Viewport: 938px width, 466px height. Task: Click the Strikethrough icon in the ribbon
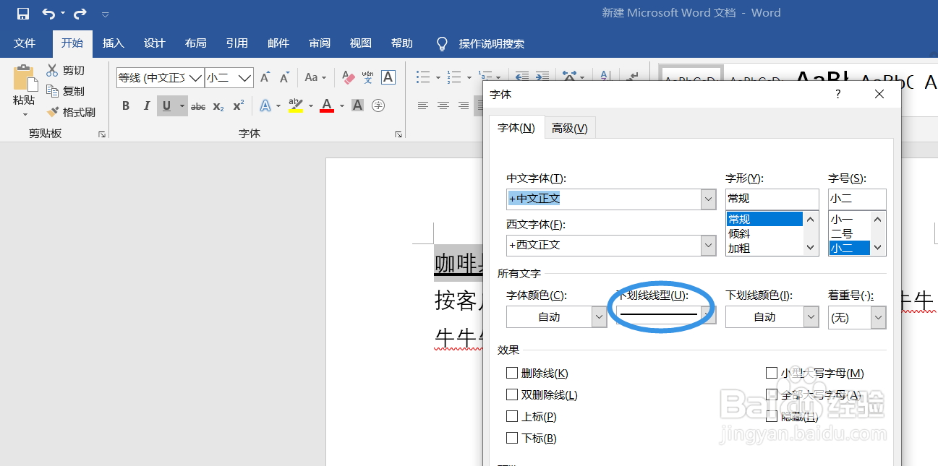tap(197, 105)
